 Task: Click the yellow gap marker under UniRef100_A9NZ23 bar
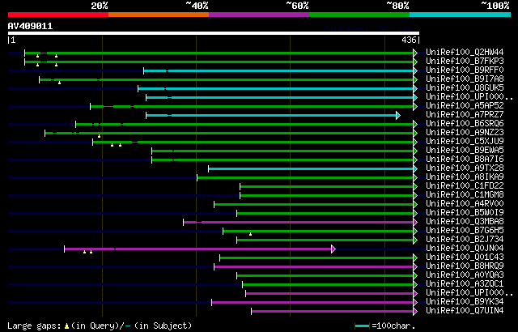[x=99, y=136]
